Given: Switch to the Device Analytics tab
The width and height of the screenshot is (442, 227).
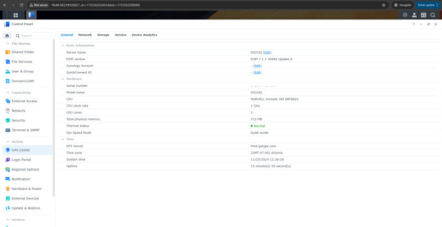Looking at the screenshot, I should (x=144, y=35).
